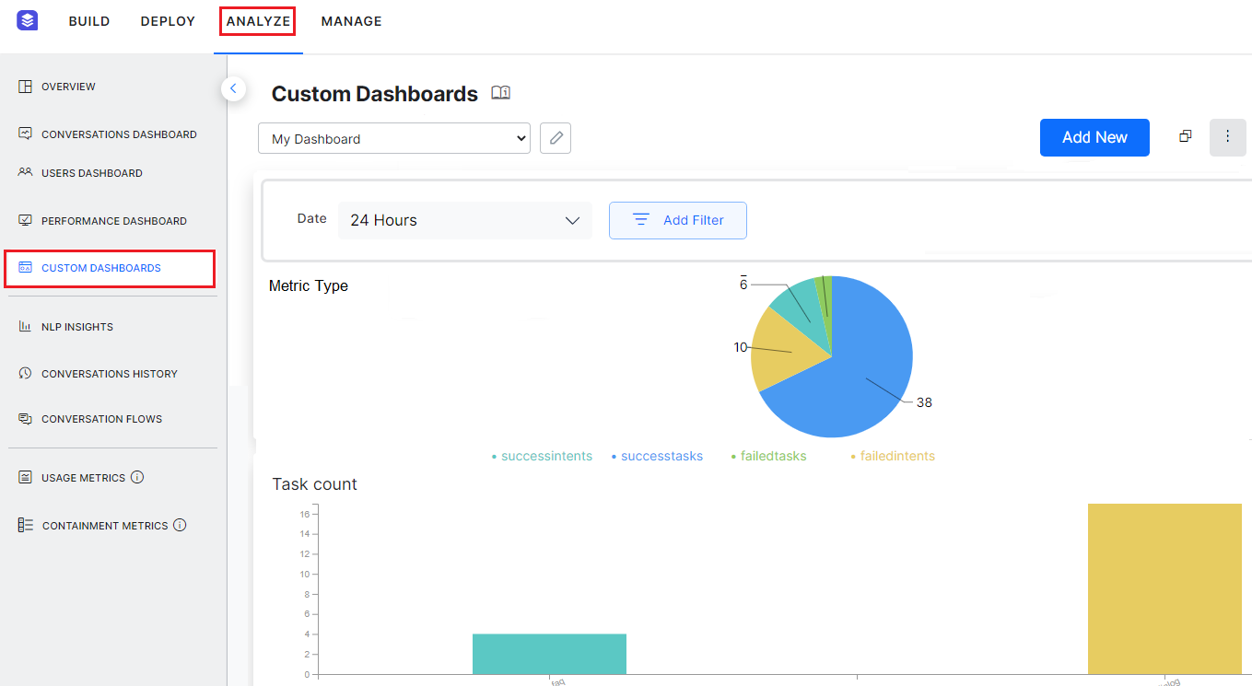This screenshot has height=686, width=1252.
Task: Click the pencil icon to rename My Dashboard
Action: (x=555, y=137)
